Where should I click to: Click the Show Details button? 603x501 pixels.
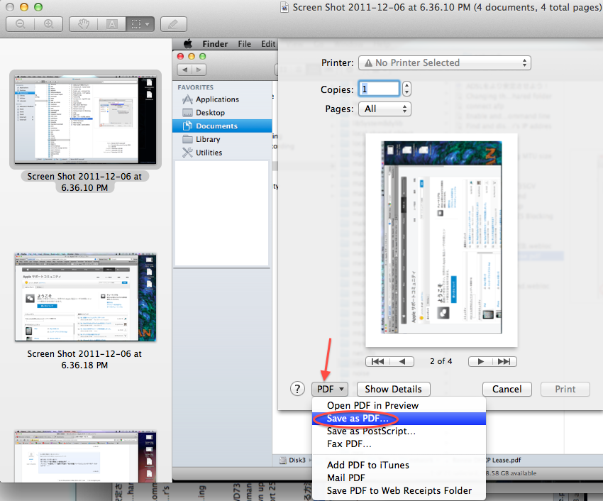pos(394,389)
